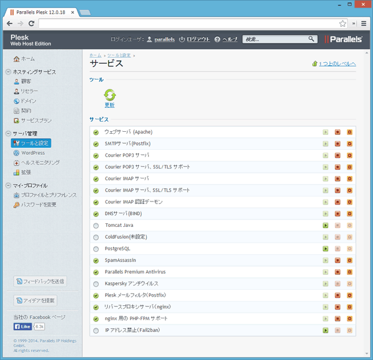Open プロファイルとプリファレンス
Viewport: 373px width, 360px height.
point(45,195)
